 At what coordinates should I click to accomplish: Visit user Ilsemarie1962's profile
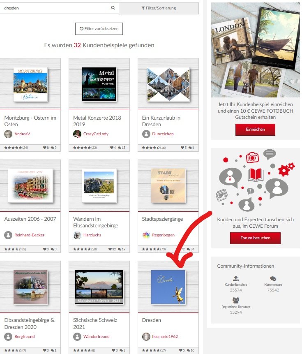165,336
